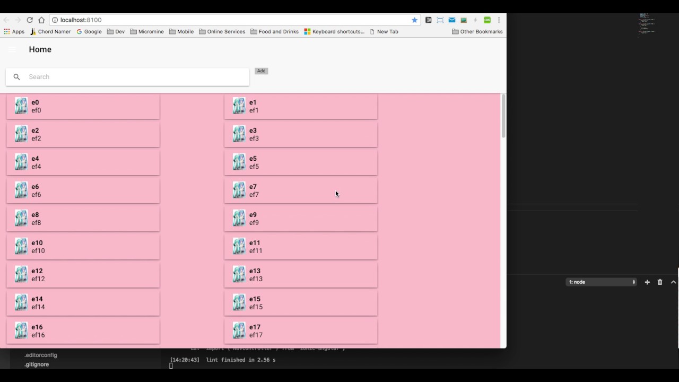Open the New Tab bookmark
Viewport: 679px width, 382px height.
click(x=384, y=32)
